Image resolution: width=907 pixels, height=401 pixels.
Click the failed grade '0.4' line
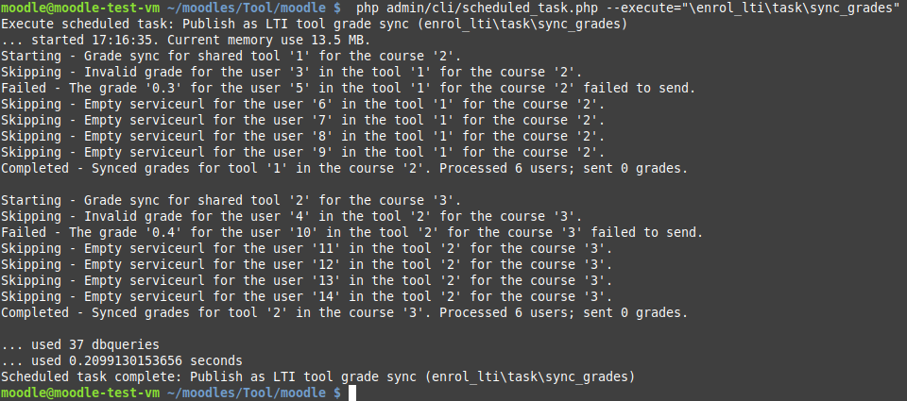click(351, 233)
